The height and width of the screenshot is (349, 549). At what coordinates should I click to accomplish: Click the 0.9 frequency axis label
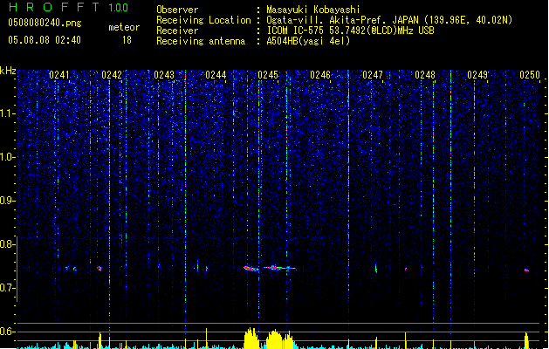click(x=7, y=201)
